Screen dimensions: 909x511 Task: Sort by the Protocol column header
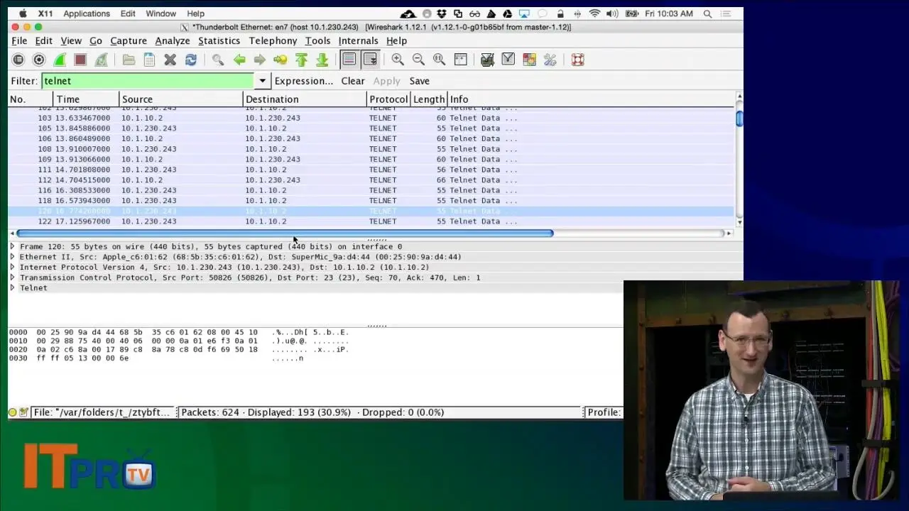[x=388, y=99]
